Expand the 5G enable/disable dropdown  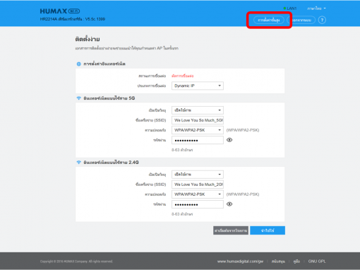(x=198, y=110)
